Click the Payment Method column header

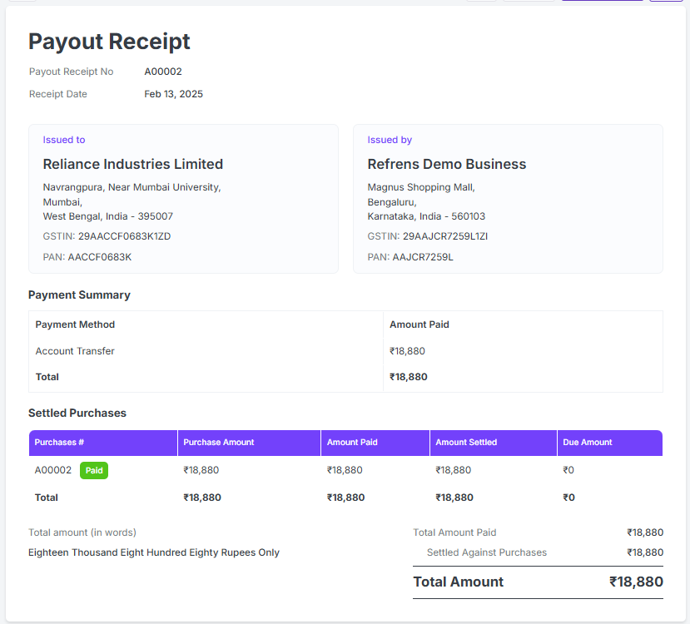[x=75, y=324]
